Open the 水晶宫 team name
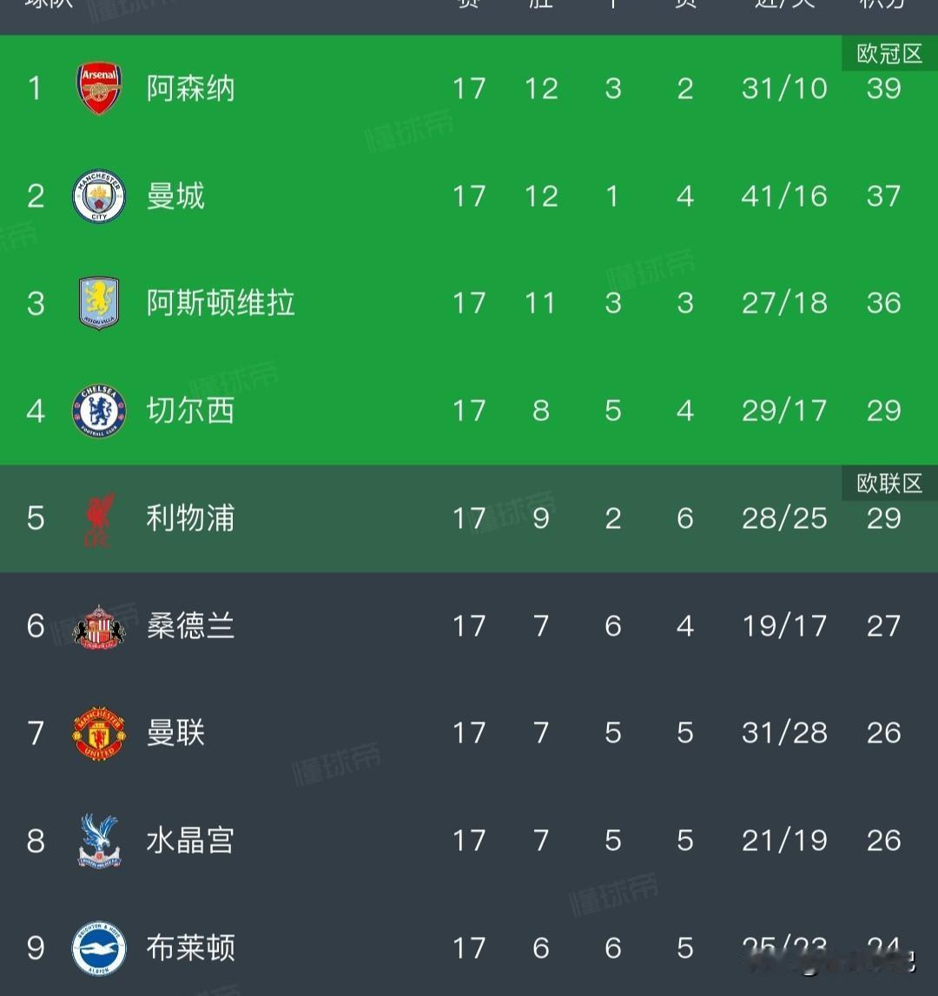This screenshot has width=938, height=996. pos(190,841)
